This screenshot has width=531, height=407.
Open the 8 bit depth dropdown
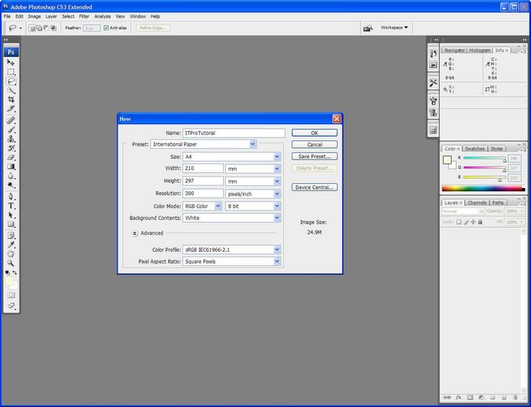pos(253,206)
